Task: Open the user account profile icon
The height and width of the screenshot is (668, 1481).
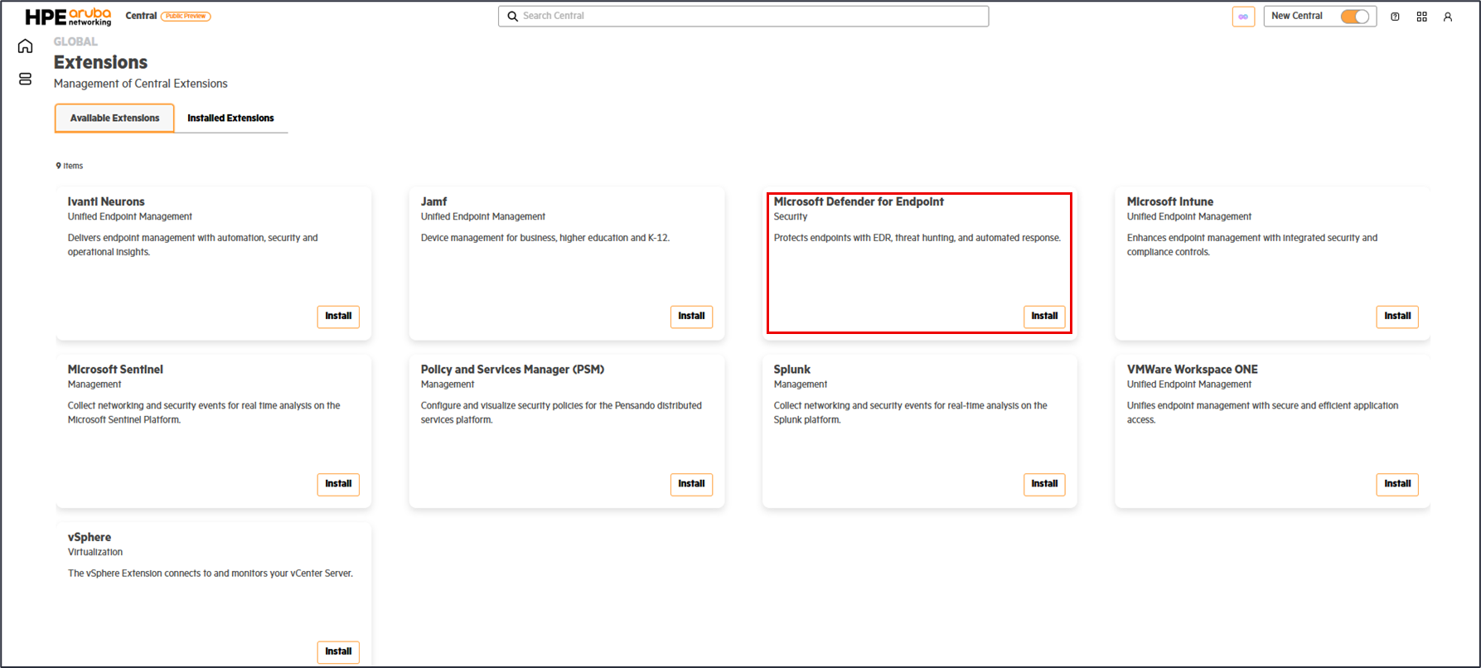Action: (1448, 17)
